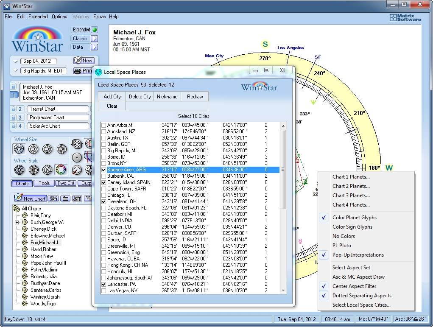Toggle the lock icon for chart slot 1
433x327 pixels.
pos(13,87)
